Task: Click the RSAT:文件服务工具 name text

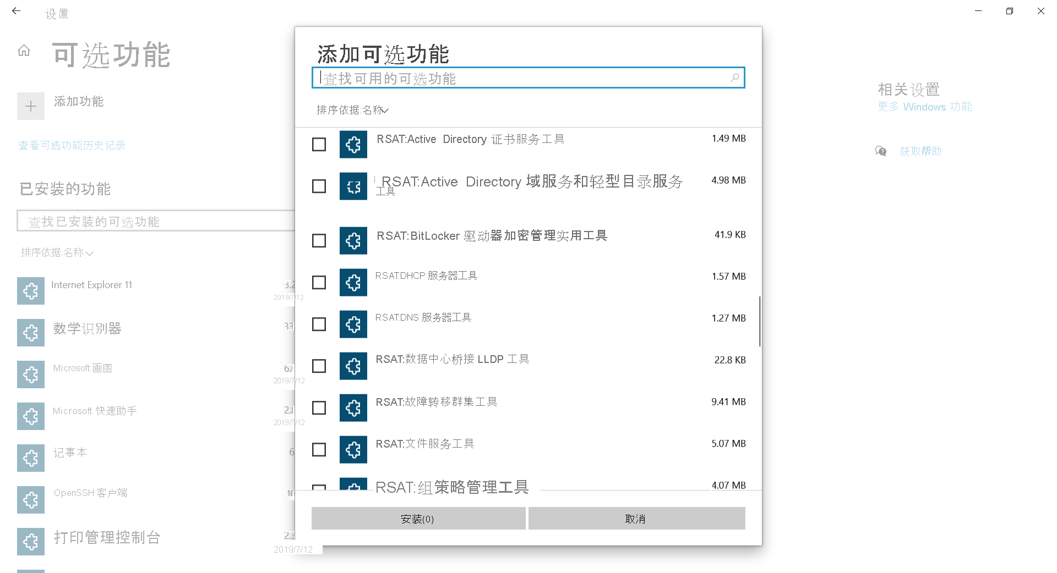Action: [424, 444]
